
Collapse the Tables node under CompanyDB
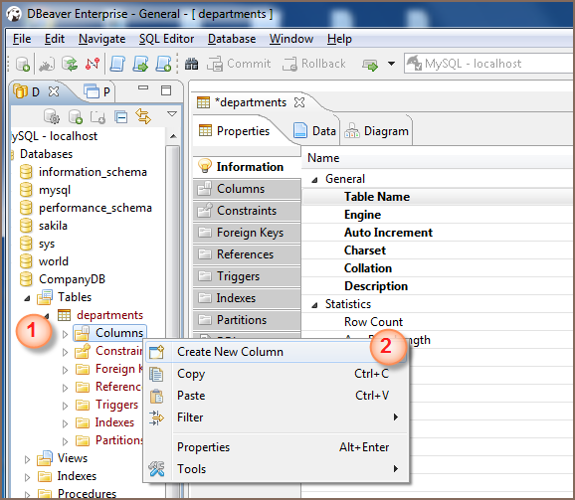[x=27, y=298]
